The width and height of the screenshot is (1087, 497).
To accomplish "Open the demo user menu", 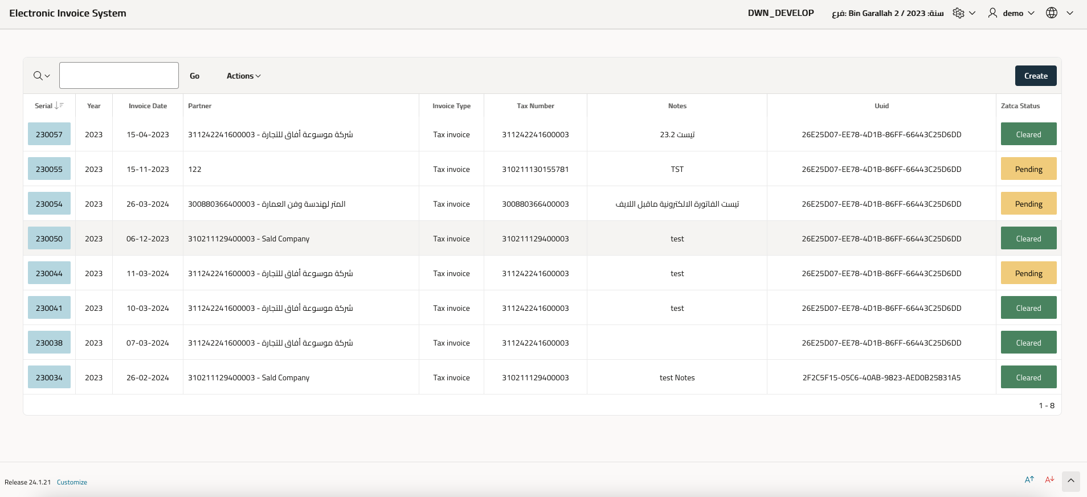I will pos(1011,13).
